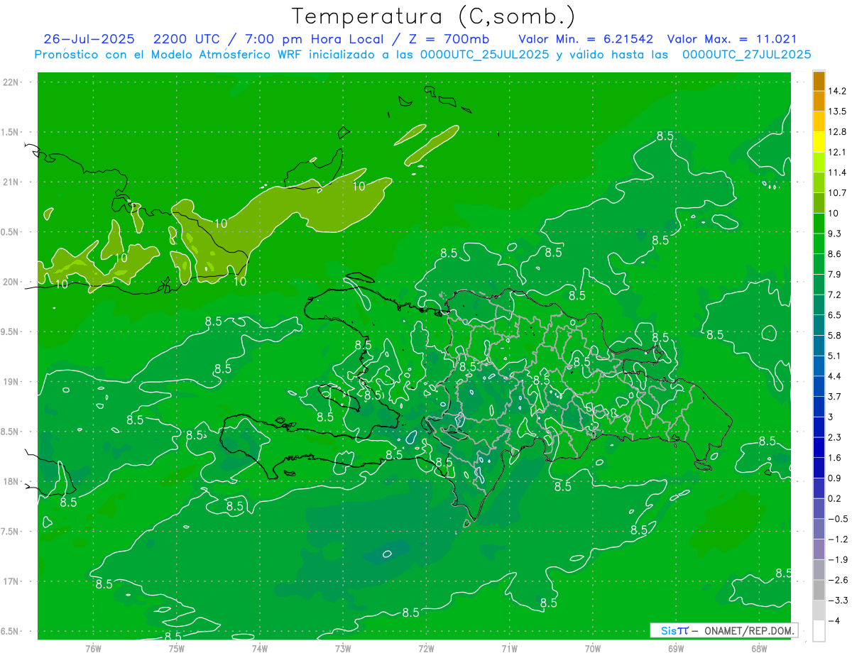Click the '70W' longitude label
Screen dimensions: 852x658
(x=593, y=648)
